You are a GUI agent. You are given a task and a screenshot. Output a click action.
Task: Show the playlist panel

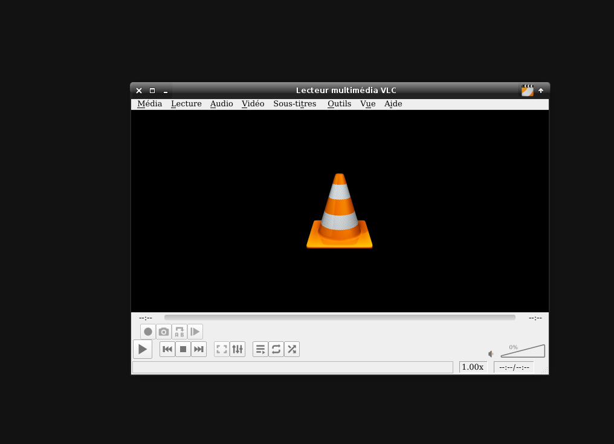(x=260, y=349)
